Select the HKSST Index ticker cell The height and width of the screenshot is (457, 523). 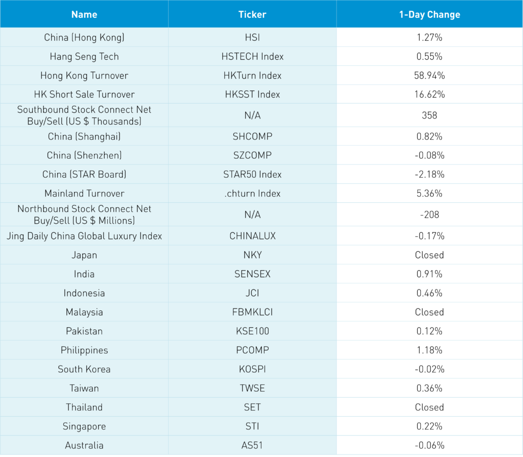[x=252, y=94]
